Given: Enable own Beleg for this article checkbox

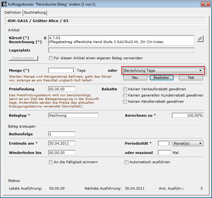Looking at the screenshot, I should click(51, 58).
